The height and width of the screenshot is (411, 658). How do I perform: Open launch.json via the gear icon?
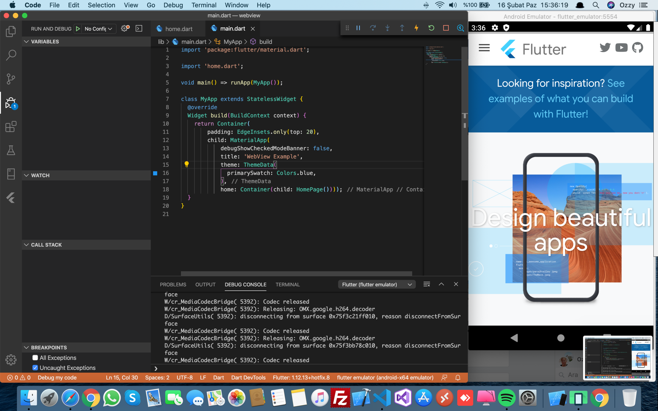pos(125,28)
